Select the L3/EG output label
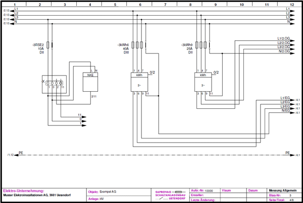 [285, 106]
